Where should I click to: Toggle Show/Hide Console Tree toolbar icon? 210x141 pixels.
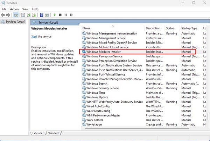(x=16, y=15)
